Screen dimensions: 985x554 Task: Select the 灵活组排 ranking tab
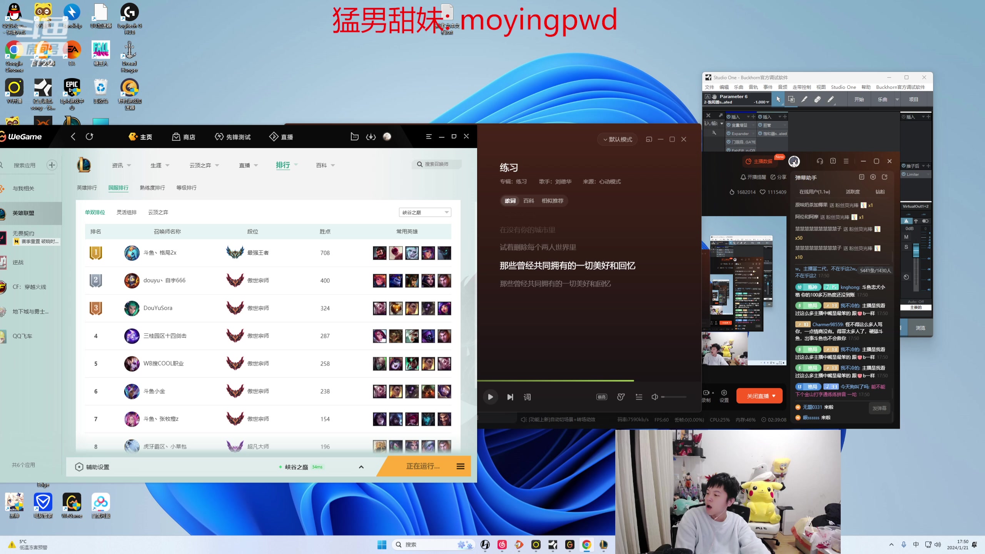pos(127,212)
